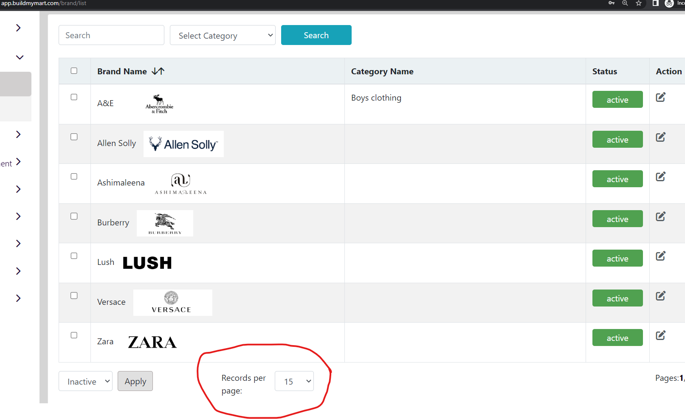This screenshot has width=685, height=419.
Task: Toggle active status for Zara
Action: (x=617, y=338)
